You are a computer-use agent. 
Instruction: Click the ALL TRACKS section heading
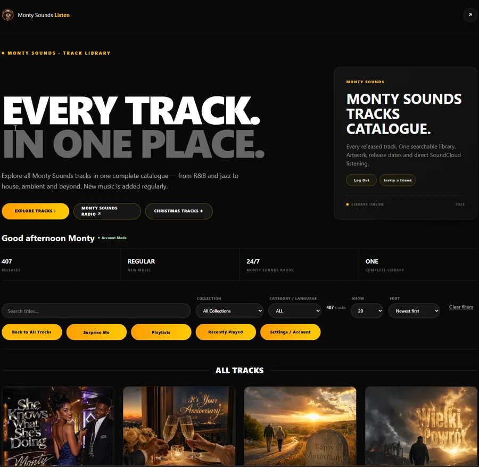click(x=240, y=371)
